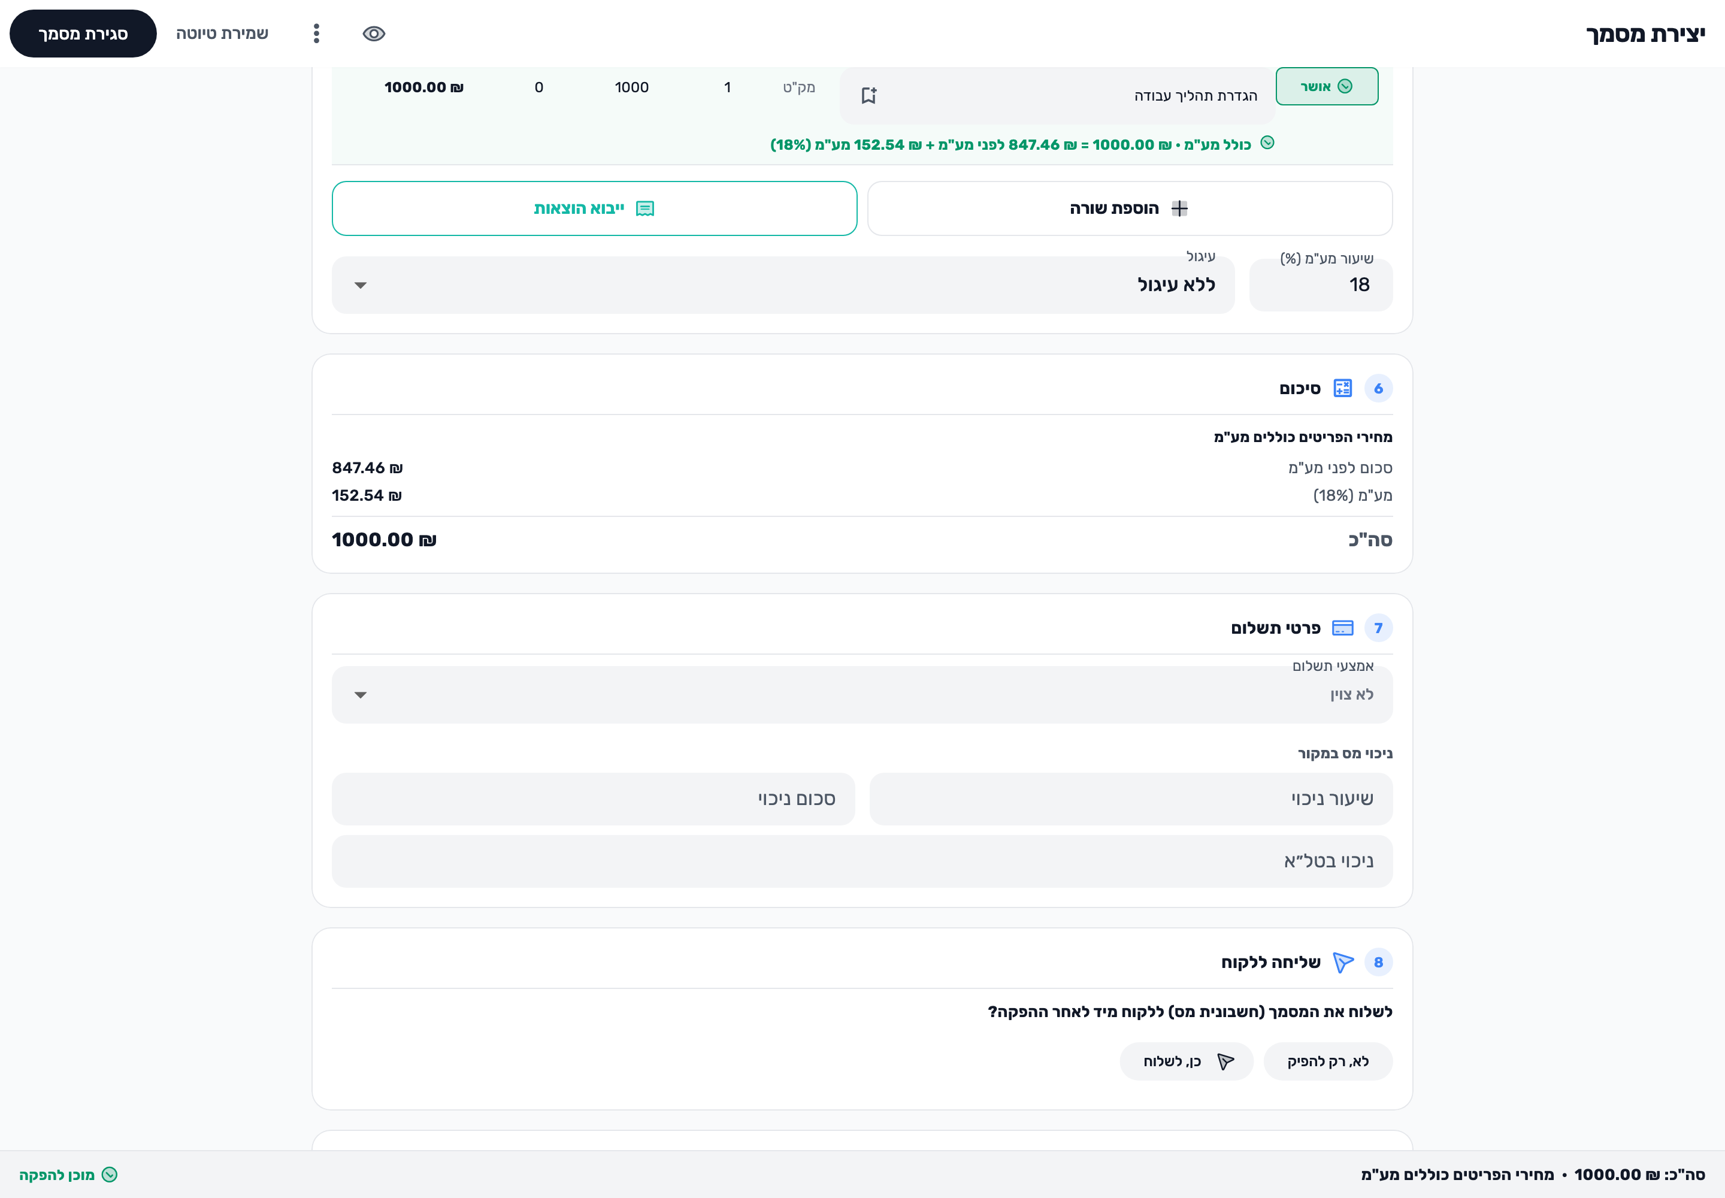Save draft with שמירת טיוטה

[222, 34]
